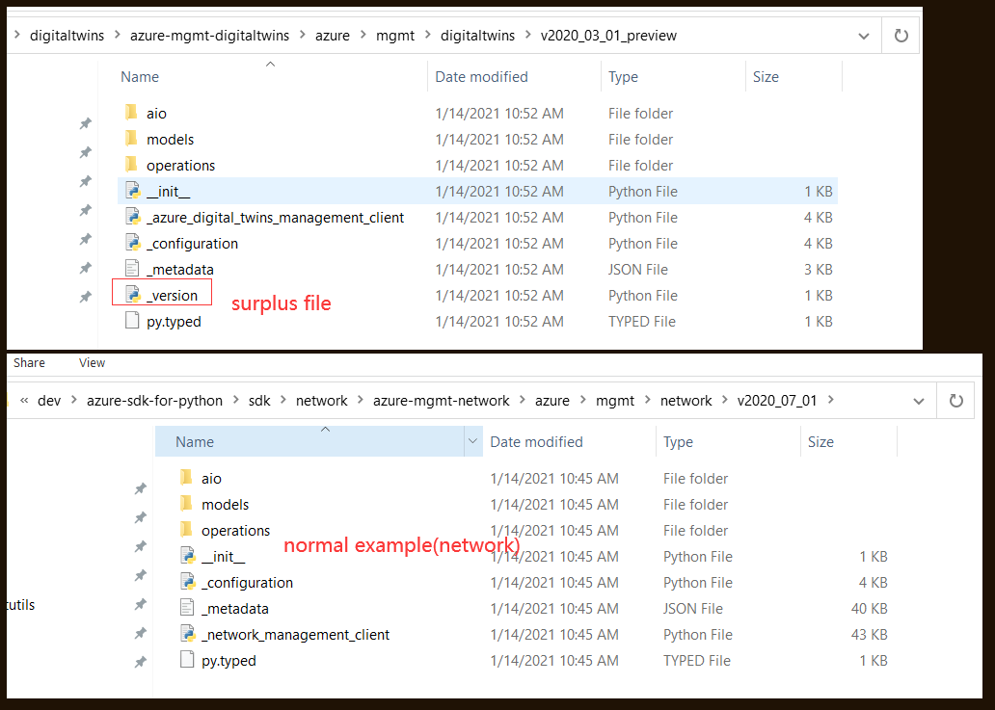
Task: Select the 40 KB _metadata JSON icon
Action: tap(187, 608)
